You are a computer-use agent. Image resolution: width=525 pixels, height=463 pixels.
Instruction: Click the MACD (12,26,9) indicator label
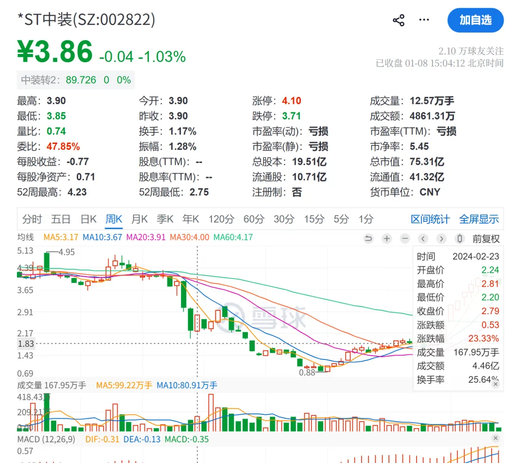(46, 439)
